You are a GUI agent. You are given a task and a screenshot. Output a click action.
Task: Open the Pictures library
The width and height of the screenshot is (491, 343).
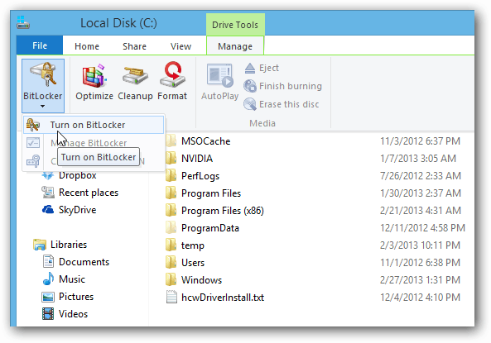pyautogui.click(x=76, y=297)
